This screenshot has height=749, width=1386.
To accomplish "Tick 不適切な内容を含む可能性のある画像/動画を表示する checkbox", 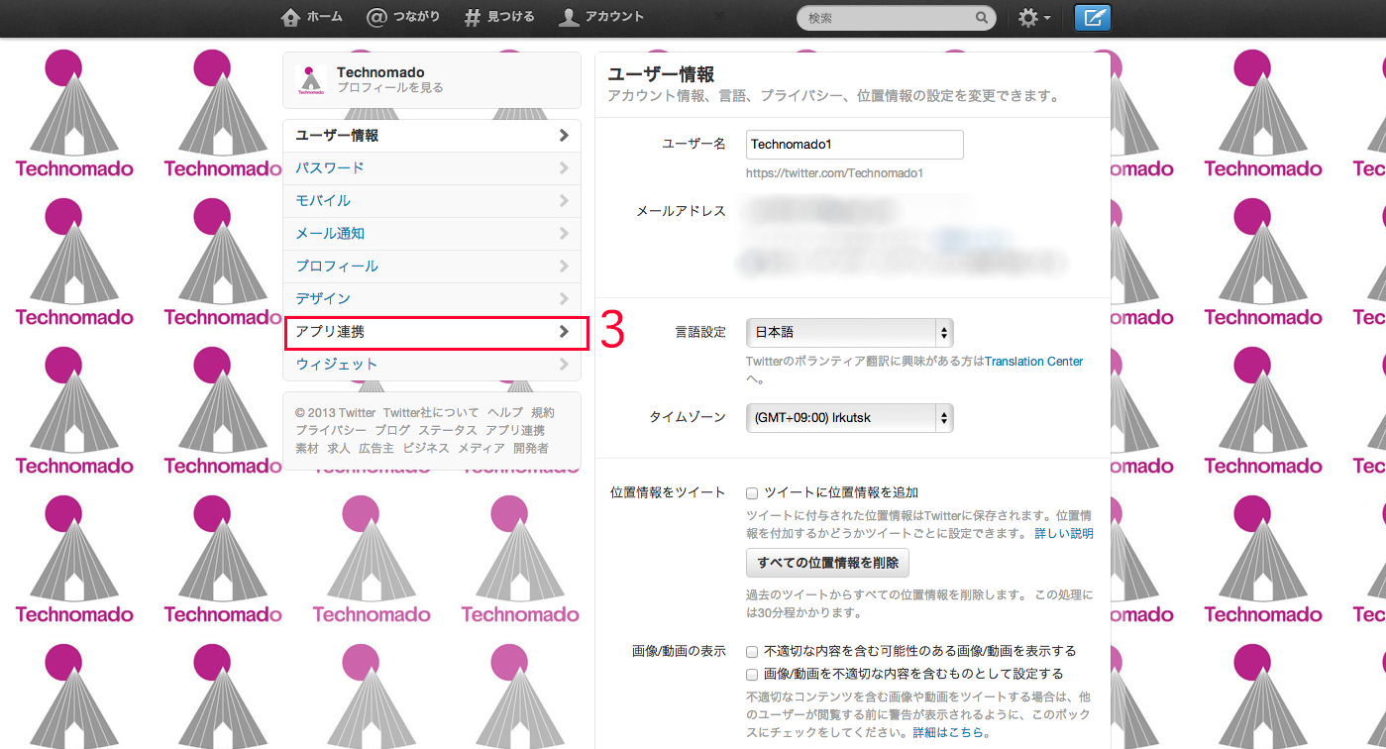I will 752,652.
